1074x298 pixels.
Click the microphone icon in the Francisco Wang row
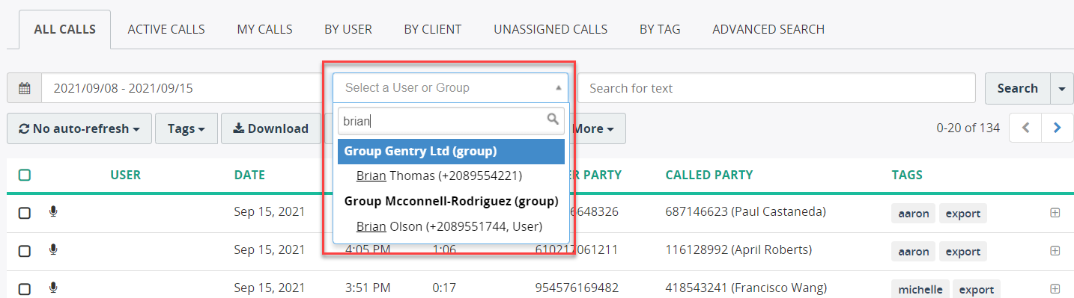point(53,288)
